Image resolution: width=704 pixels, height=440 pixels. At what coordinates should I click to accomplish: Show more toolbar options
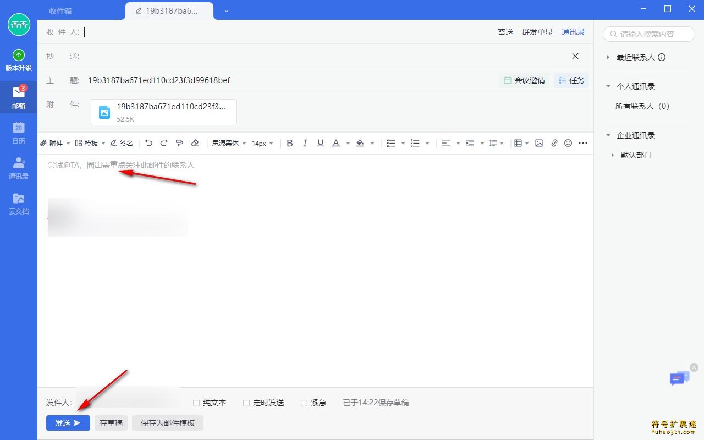(x=584, y=143)
